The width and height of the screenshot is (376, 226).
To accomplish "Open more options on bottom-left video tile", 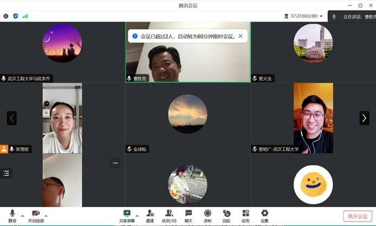I will (x=115, y=162).
